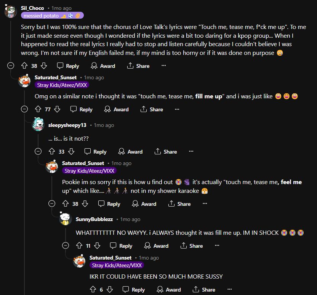The width and height of the screenshot is (317, 295).
Task: Open more options on Sil_Choco's comment
Action: click(163, 66)
